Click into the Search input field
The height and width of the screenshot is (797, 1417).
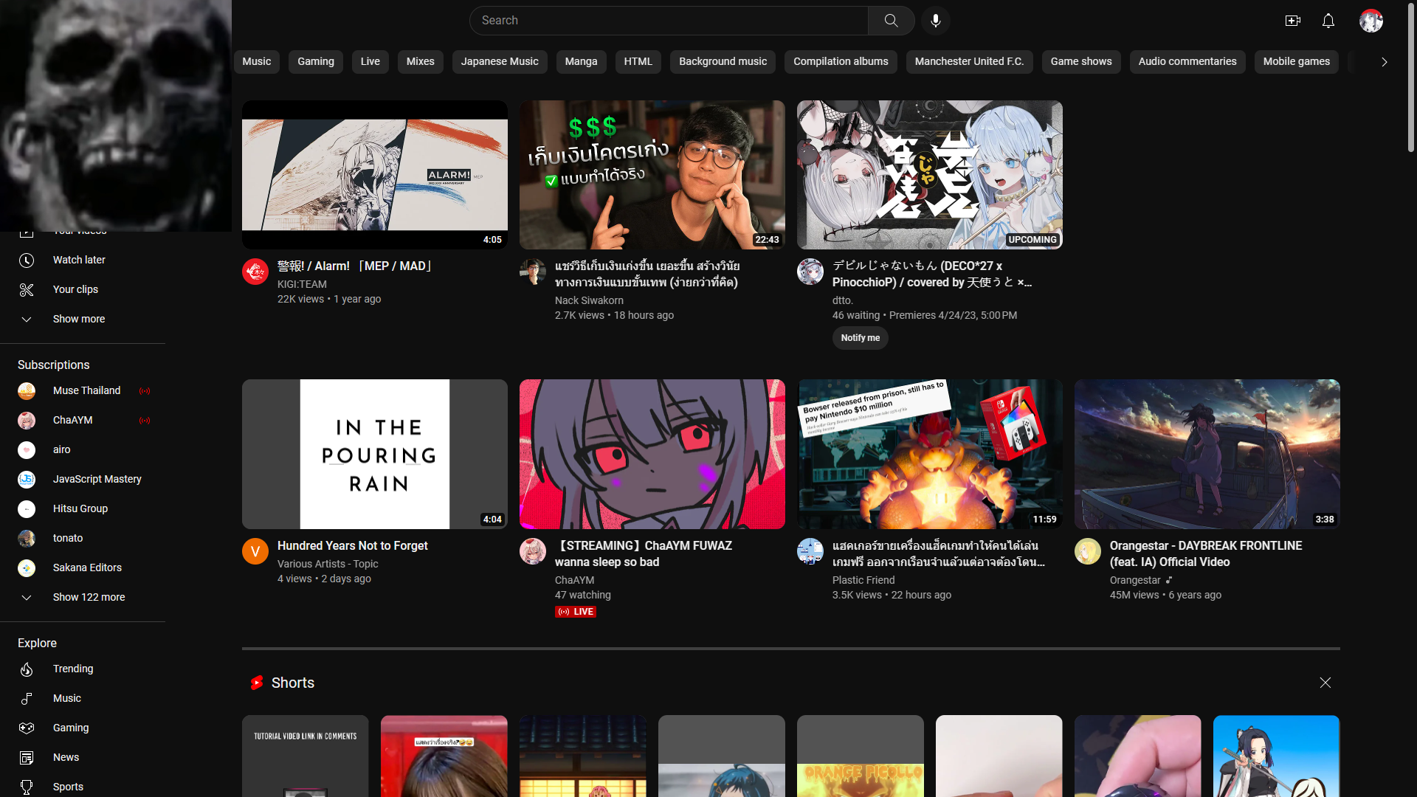click(x=668, y=21)
